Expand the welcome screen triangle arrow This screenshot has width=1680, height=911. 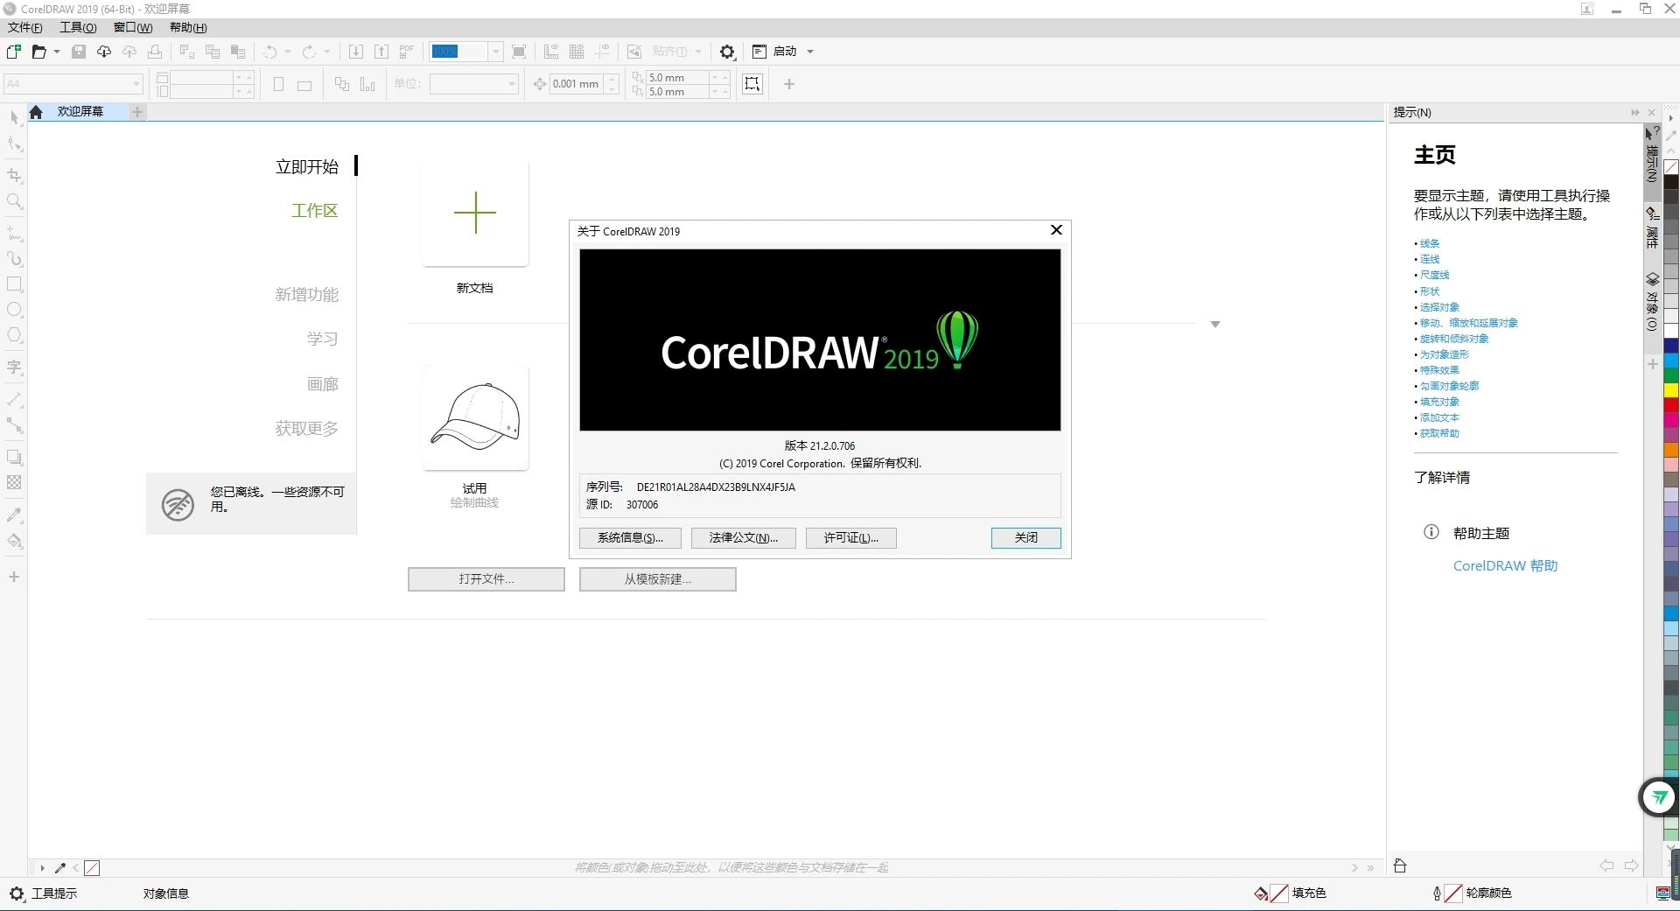click(x=1214, y=324)
